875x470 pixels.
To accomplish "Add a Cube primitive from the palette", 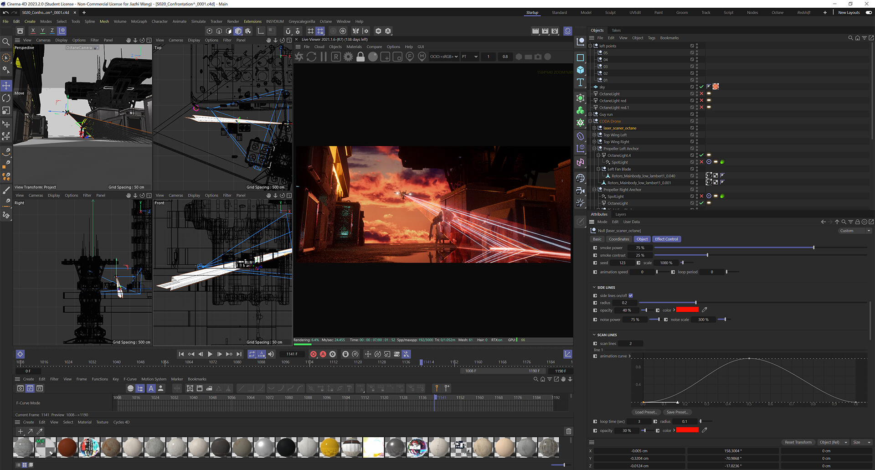I will click(580, 70).
